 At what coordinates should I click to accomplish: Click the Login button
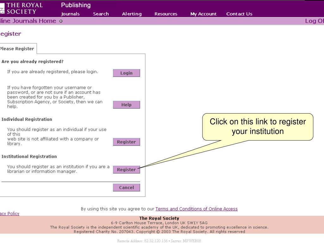tap(126, 73)
